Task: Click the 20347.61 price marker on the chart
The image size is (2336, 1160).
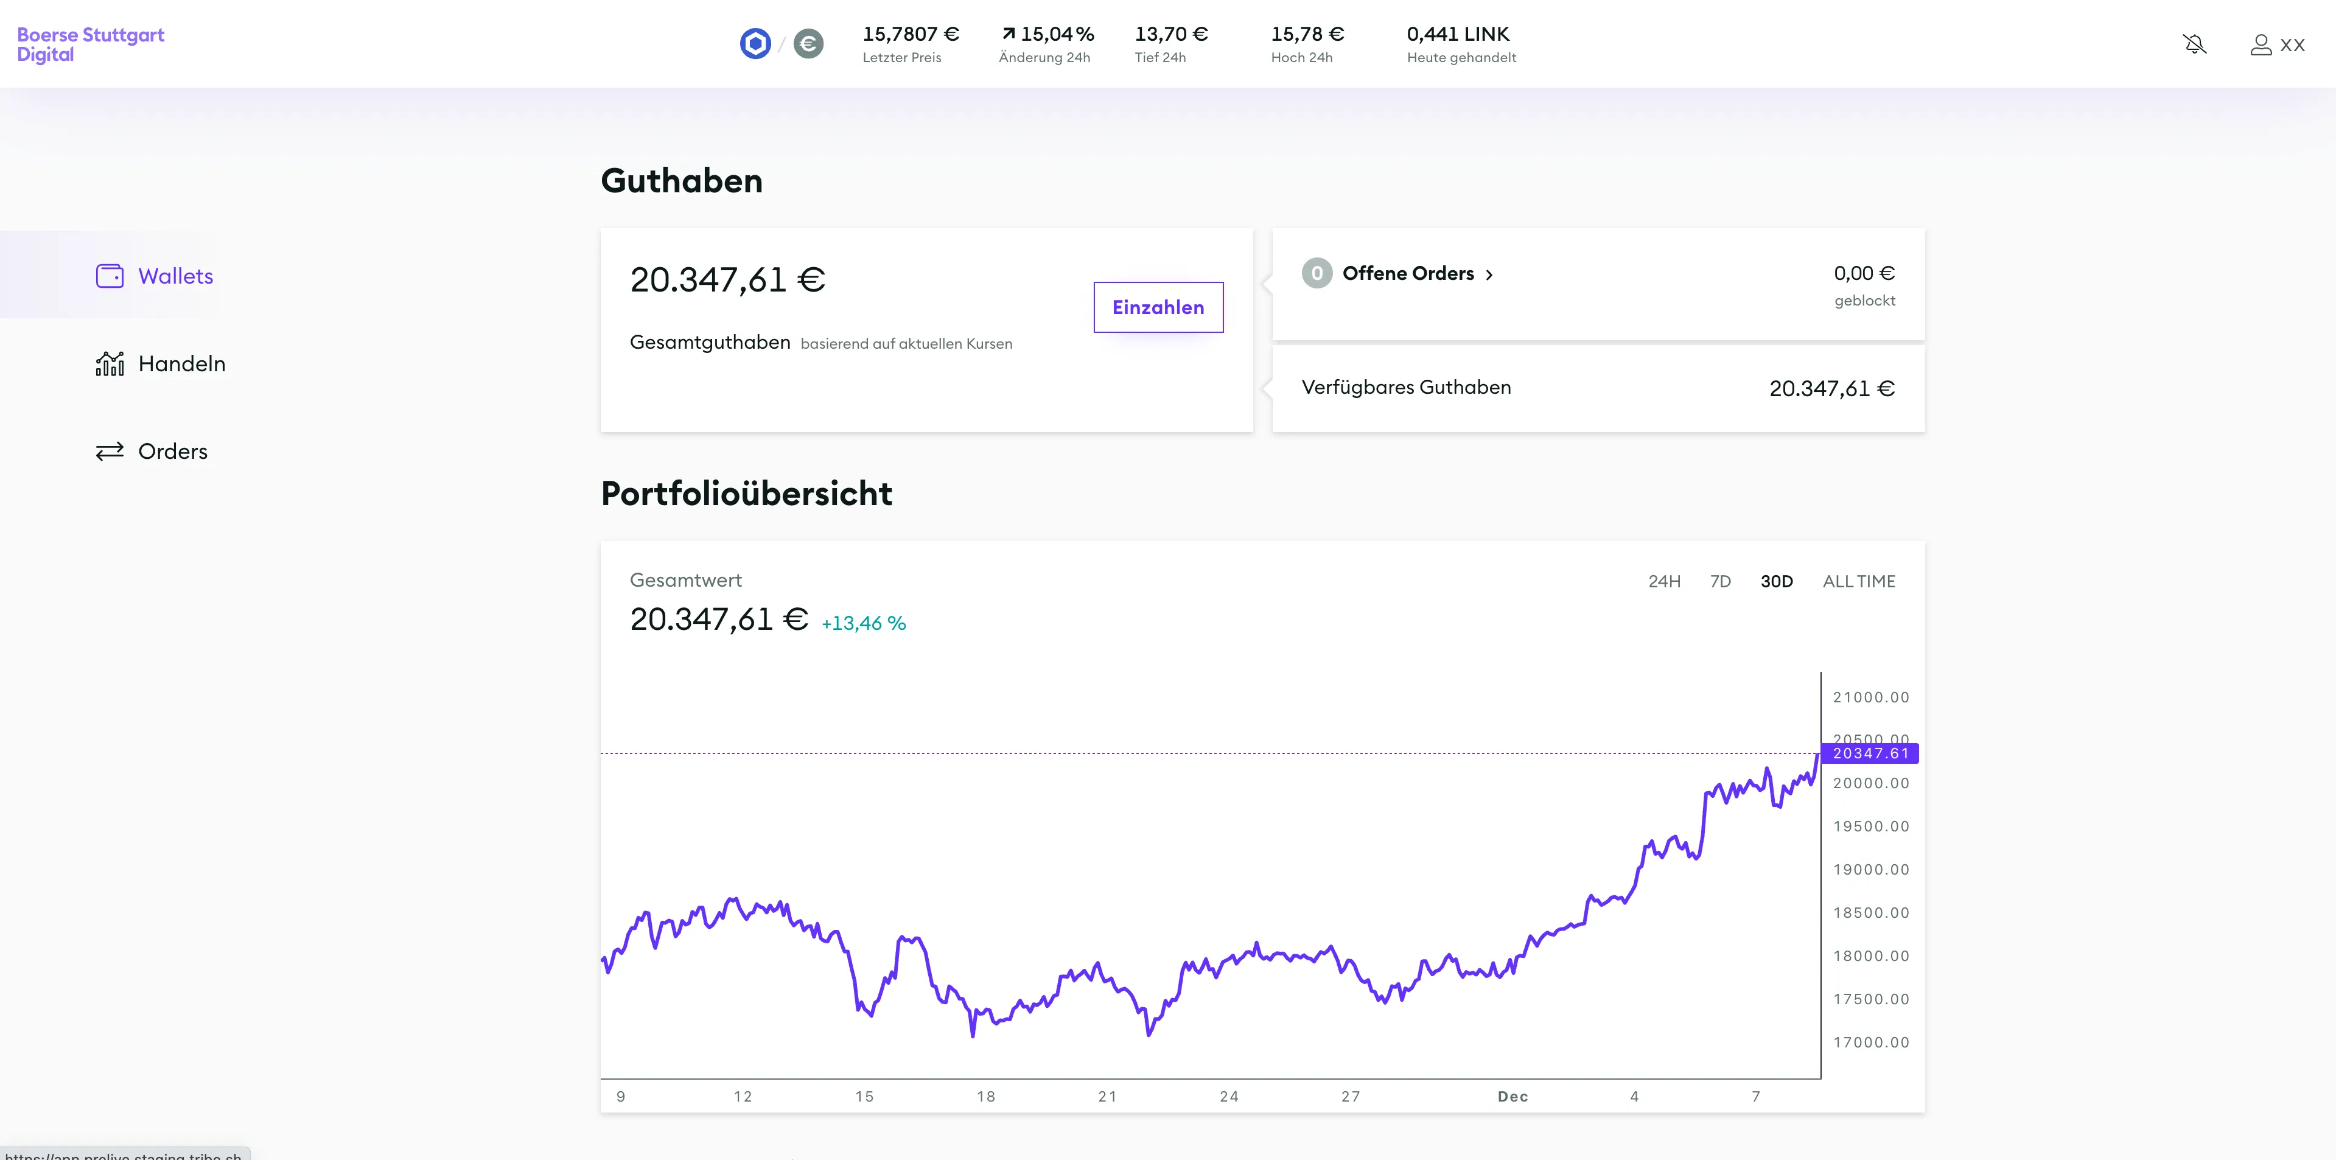Action: pyautogui.click(x=1870, y=753)
